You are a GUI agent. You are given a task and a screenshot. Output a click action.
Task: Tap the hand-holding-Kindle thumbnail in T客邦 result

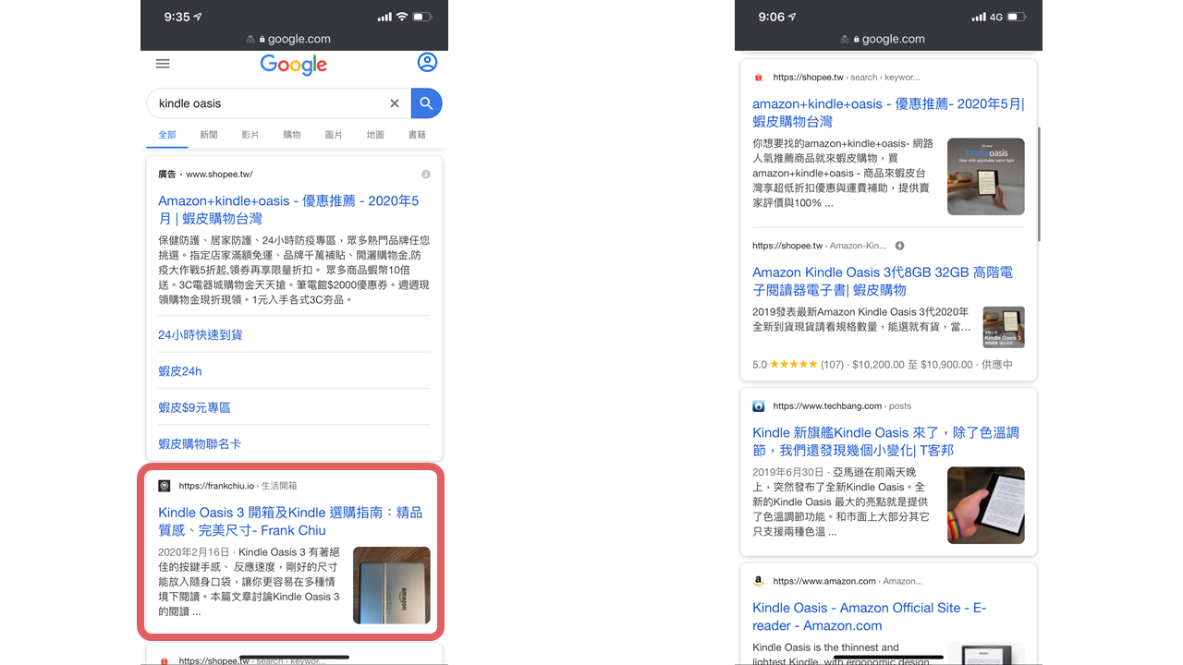(x=985, y=504)
